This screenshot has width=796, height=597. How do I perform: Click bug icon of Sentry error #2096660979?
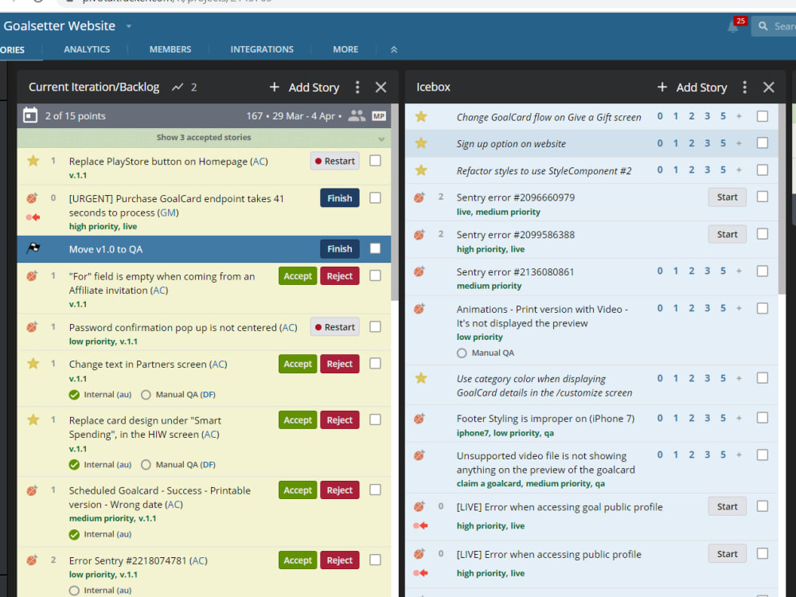(419, 197)
